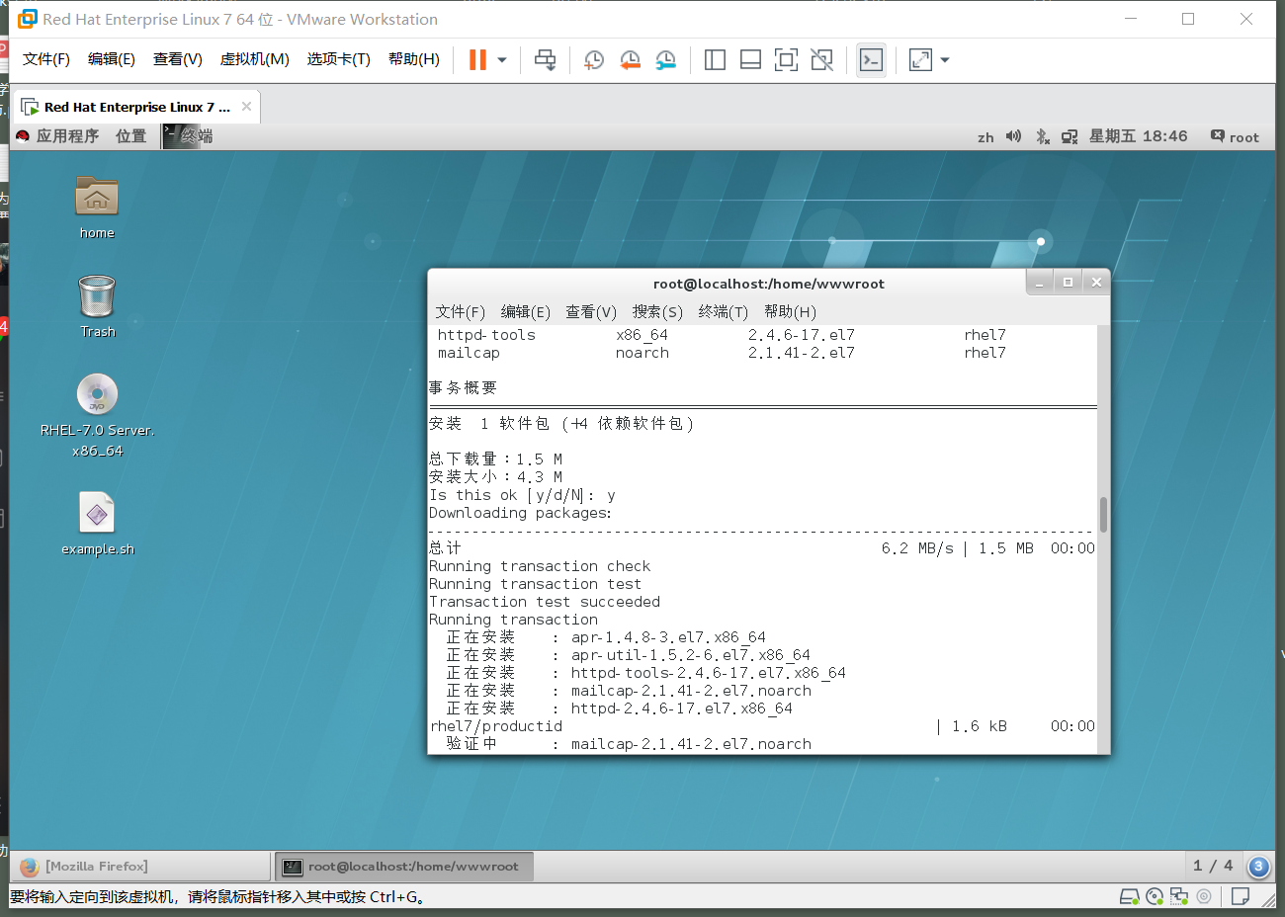The image size is (1285, 917).
Task: Click the terminal scrollbar thumb
Action: click(1103, 514)
